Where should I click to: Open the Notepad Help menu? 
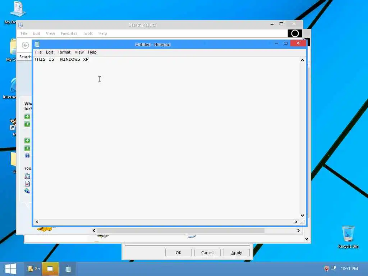tap(92, 52)
